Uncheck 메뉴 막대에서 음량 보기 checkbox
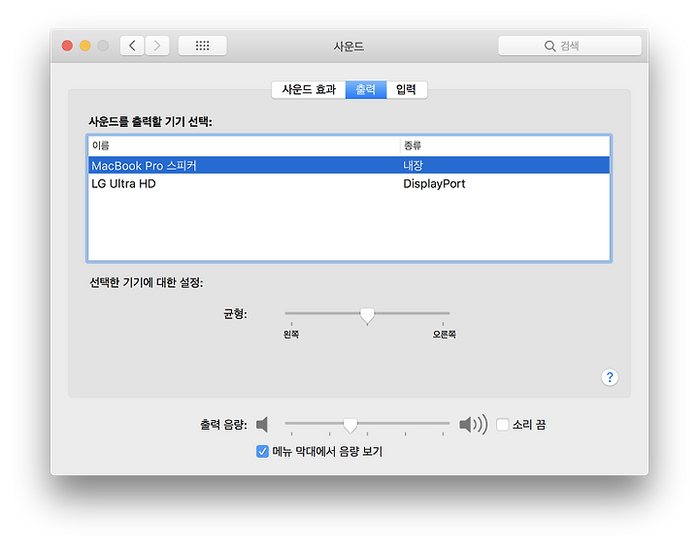Viewport: 699px width, 547px height. [262, 451]
